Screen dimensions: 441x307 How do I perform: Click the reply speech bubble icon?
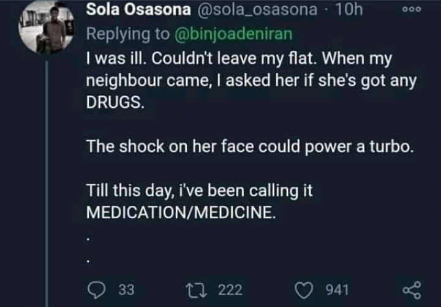(x=96, y=289)
